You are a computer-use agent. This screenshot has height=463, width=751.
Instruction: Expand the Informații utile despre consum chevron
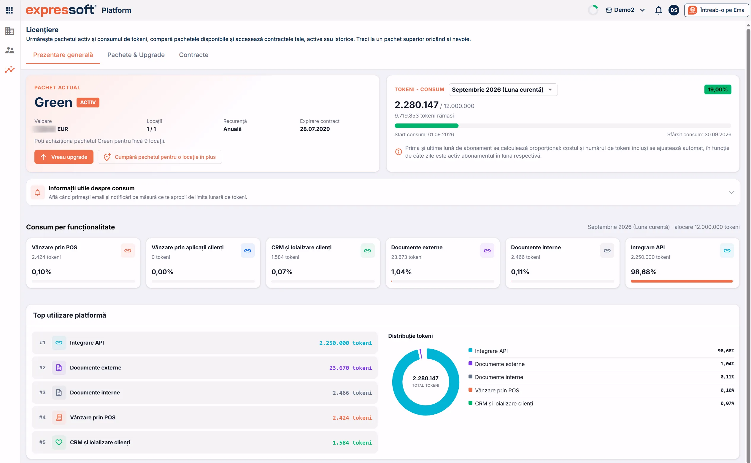click(x=731, y=192)
